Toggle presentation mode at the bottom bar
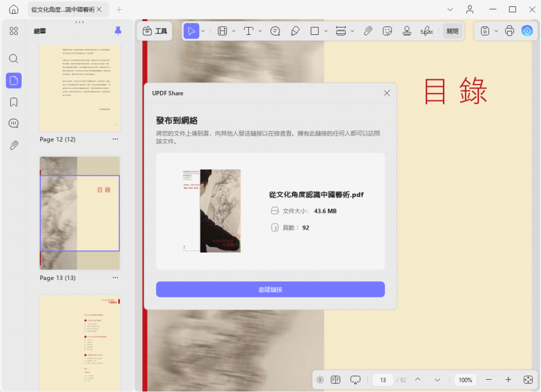The width and height of the screenshot is (541, 392). (x=355, y=379)
